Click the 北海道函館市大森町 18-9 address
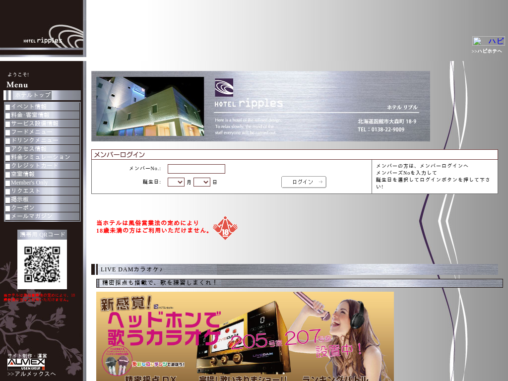 coord(387,122)
